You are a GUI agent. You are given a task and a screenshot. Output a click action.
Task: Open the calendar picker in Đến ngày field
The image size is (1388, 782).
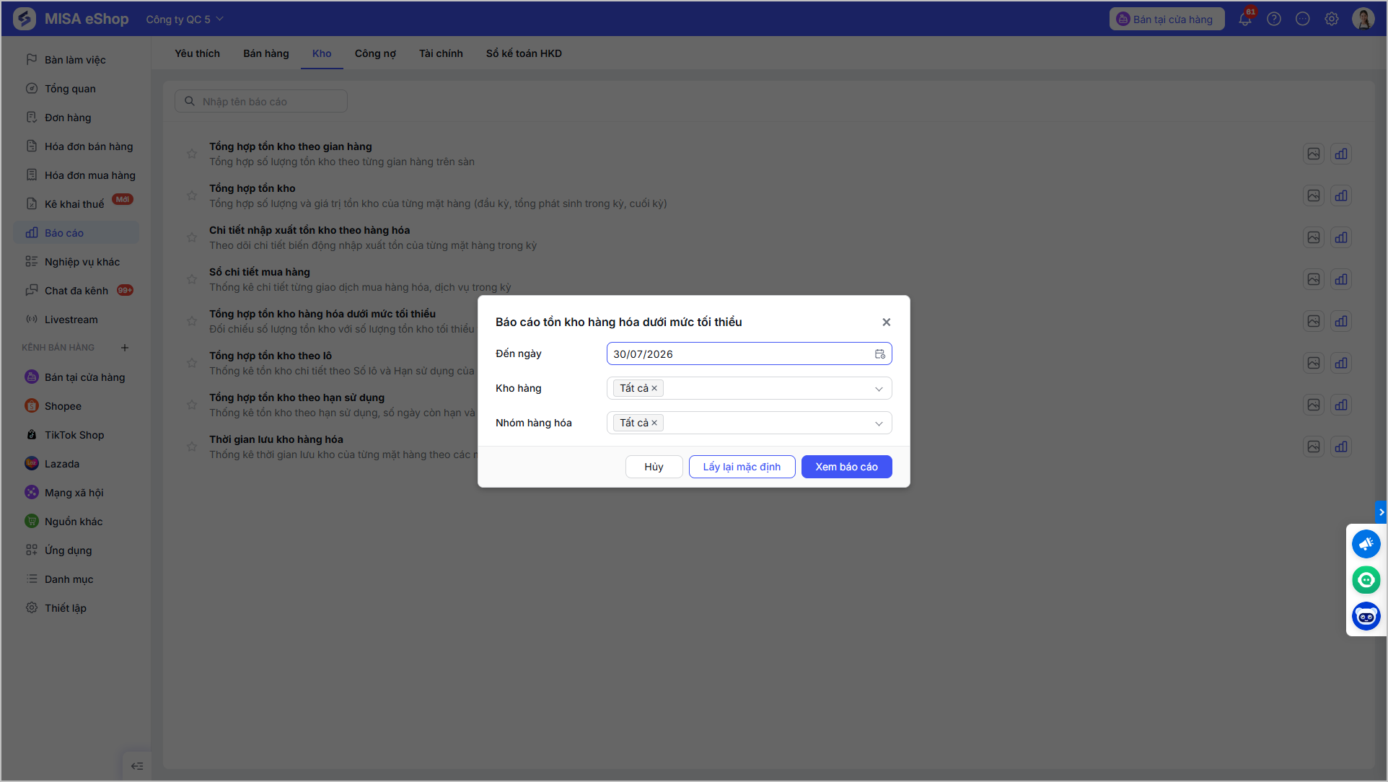(880, 354)
